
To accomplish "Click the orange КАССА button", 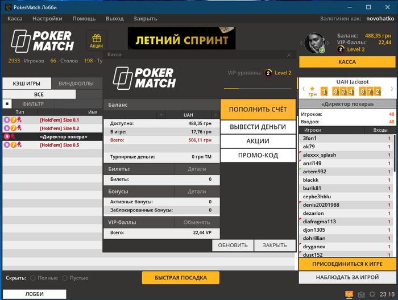I will pos(347,62).
